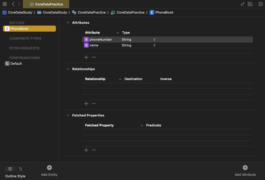Select the phoneNumber attribute row
The width and height of the screenshot is (265, 180).
pyautogui.click(x=168, y=39)
